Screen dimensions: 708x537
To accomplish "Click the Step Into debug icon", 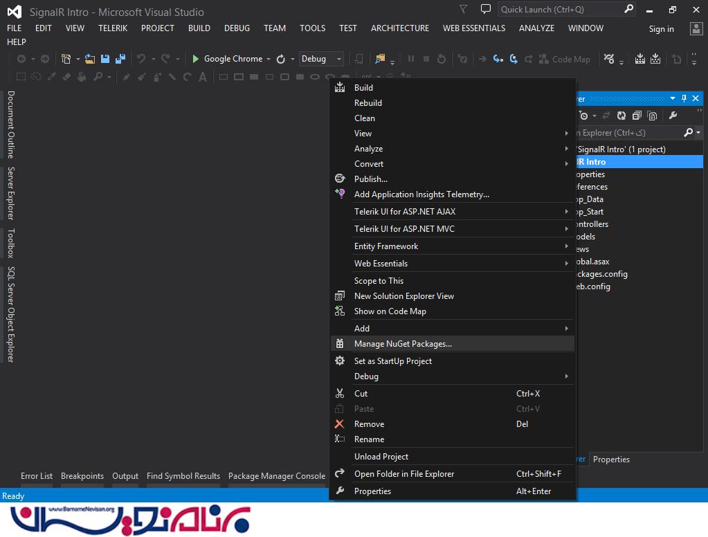I will tap(498, 59).
